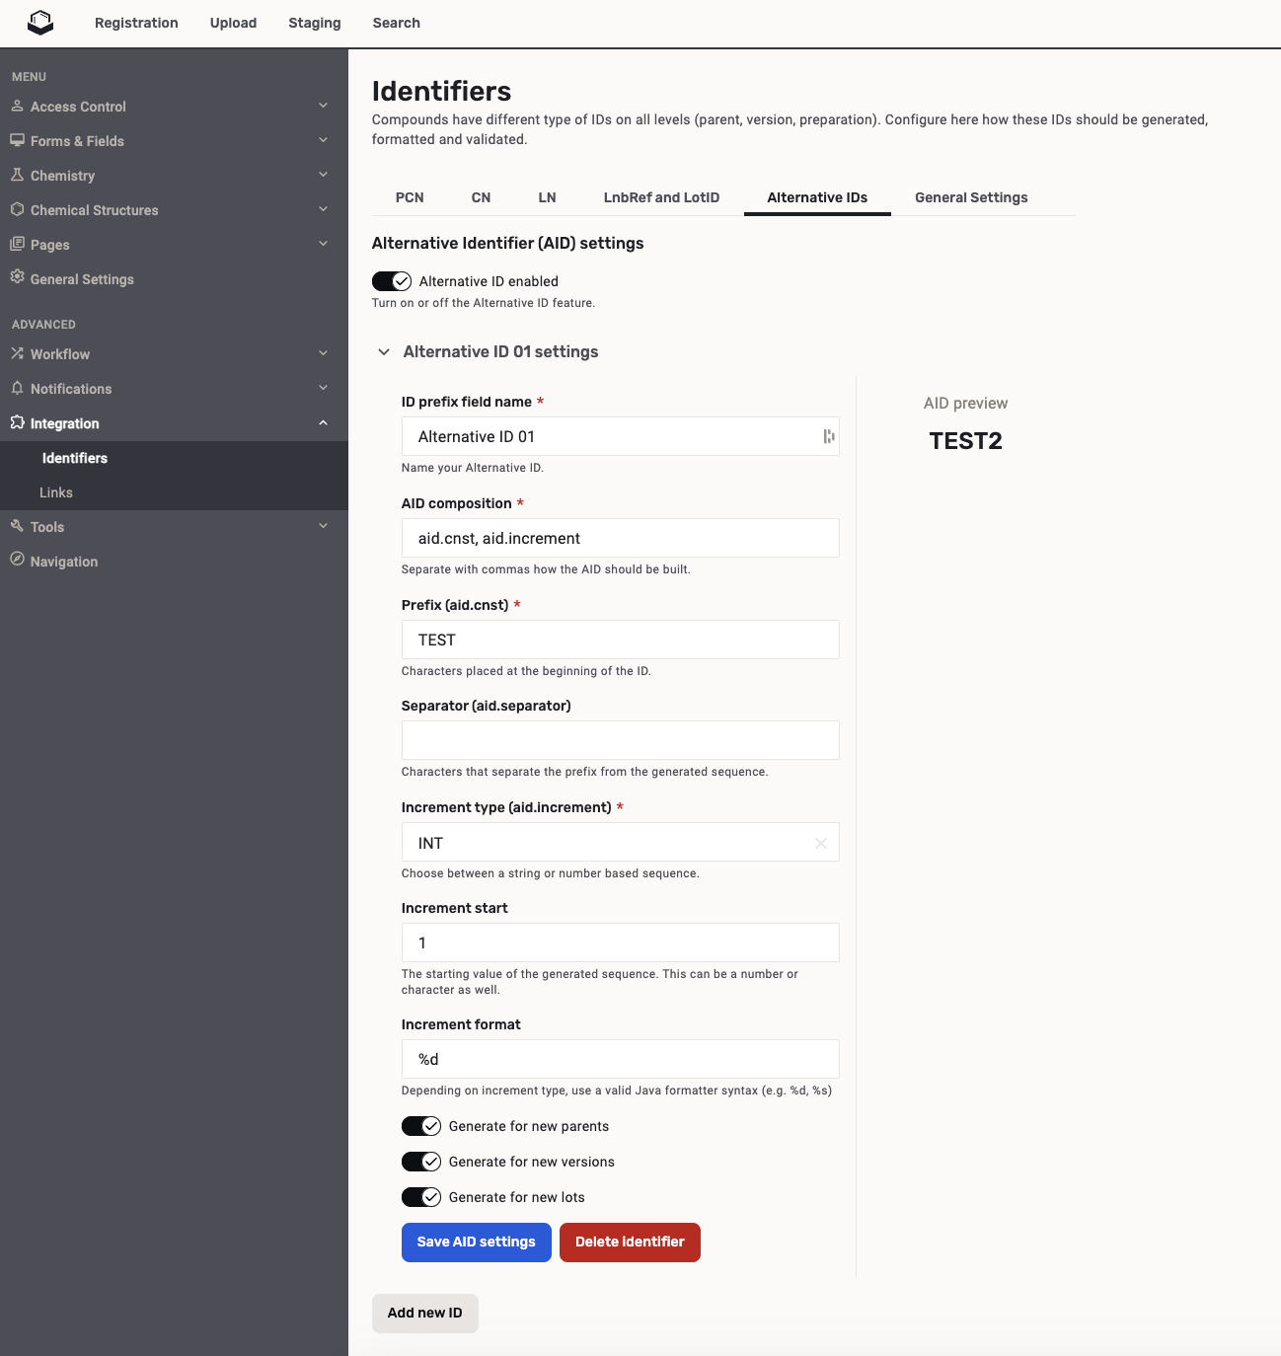Click the Chemistry flask icon

point(17,175)
